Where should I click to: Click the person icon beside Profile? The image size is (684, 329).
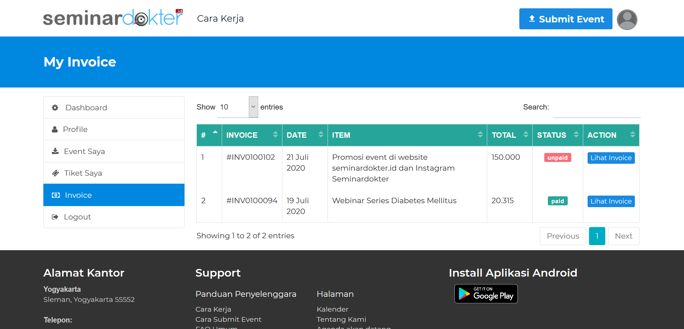coord(55,129)
